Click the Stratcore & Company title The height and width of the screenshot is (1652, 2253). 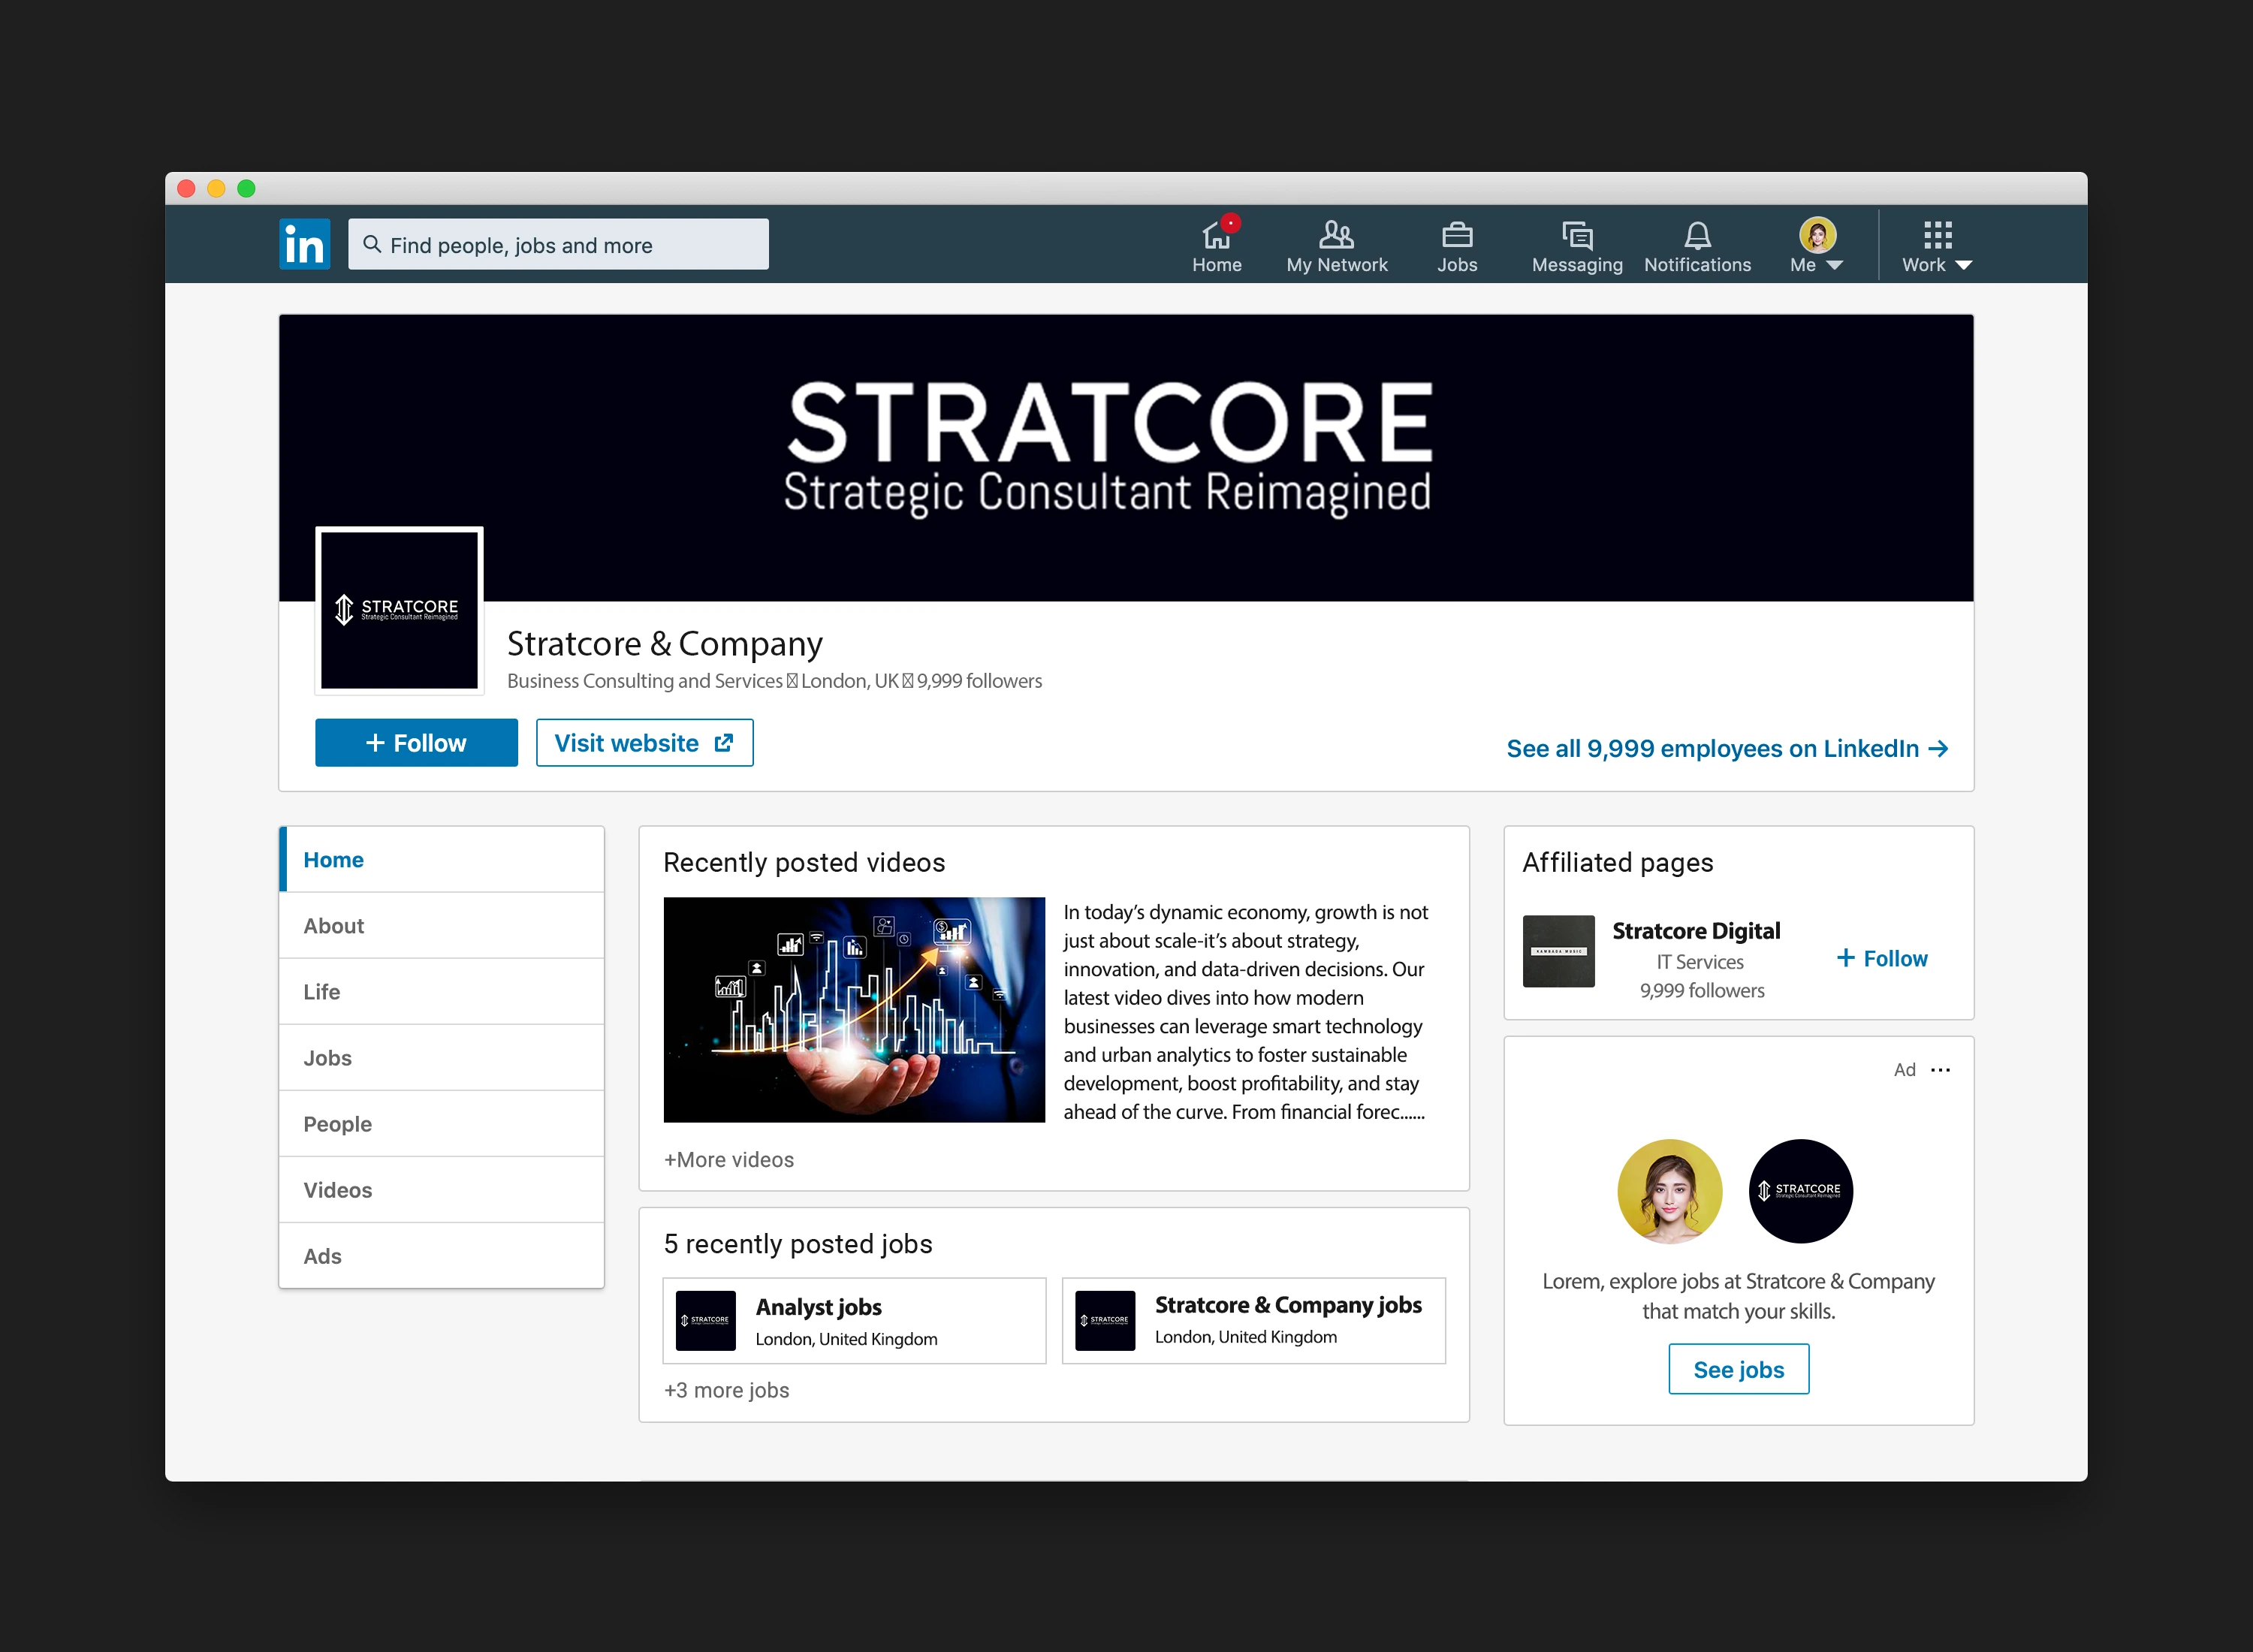pyautogui.click(x=665, y=645)
